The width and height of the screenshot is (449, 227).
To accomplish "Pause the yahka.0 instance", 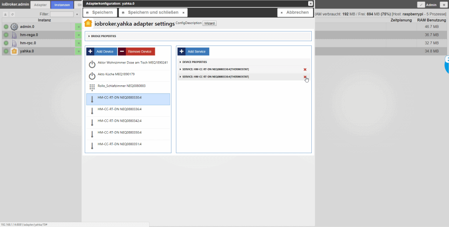I will pyautogui.click(x=78, y=52).
